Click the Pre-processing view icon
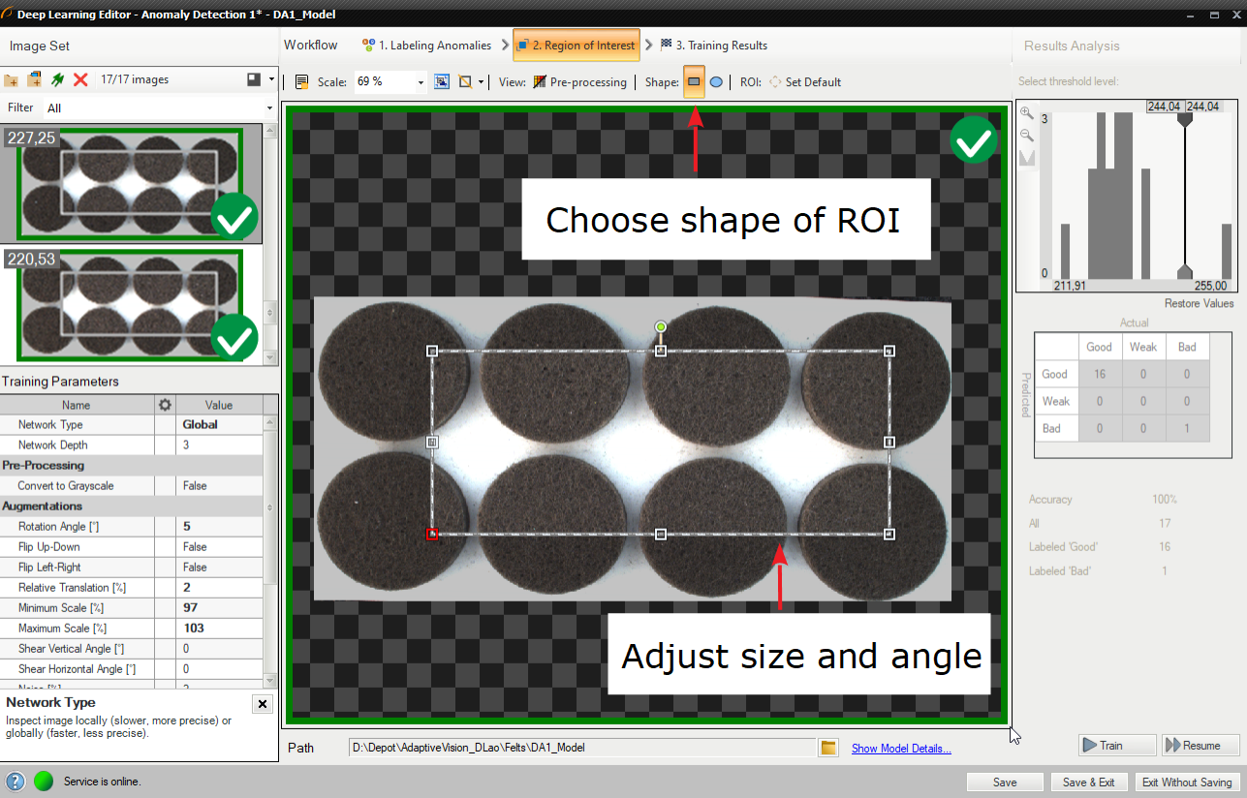This screenshot has height=798, width=1247. pyautogui.click(x=540, y=82)
